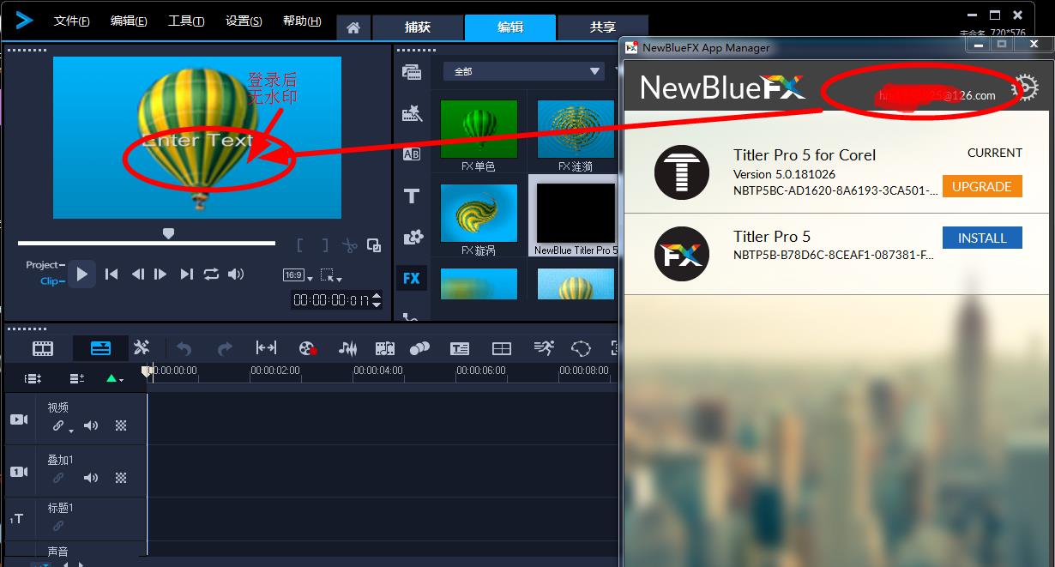1055x567 pixels.
Task: Open the Media library panel icon
Action: click(x=412, y=72)
